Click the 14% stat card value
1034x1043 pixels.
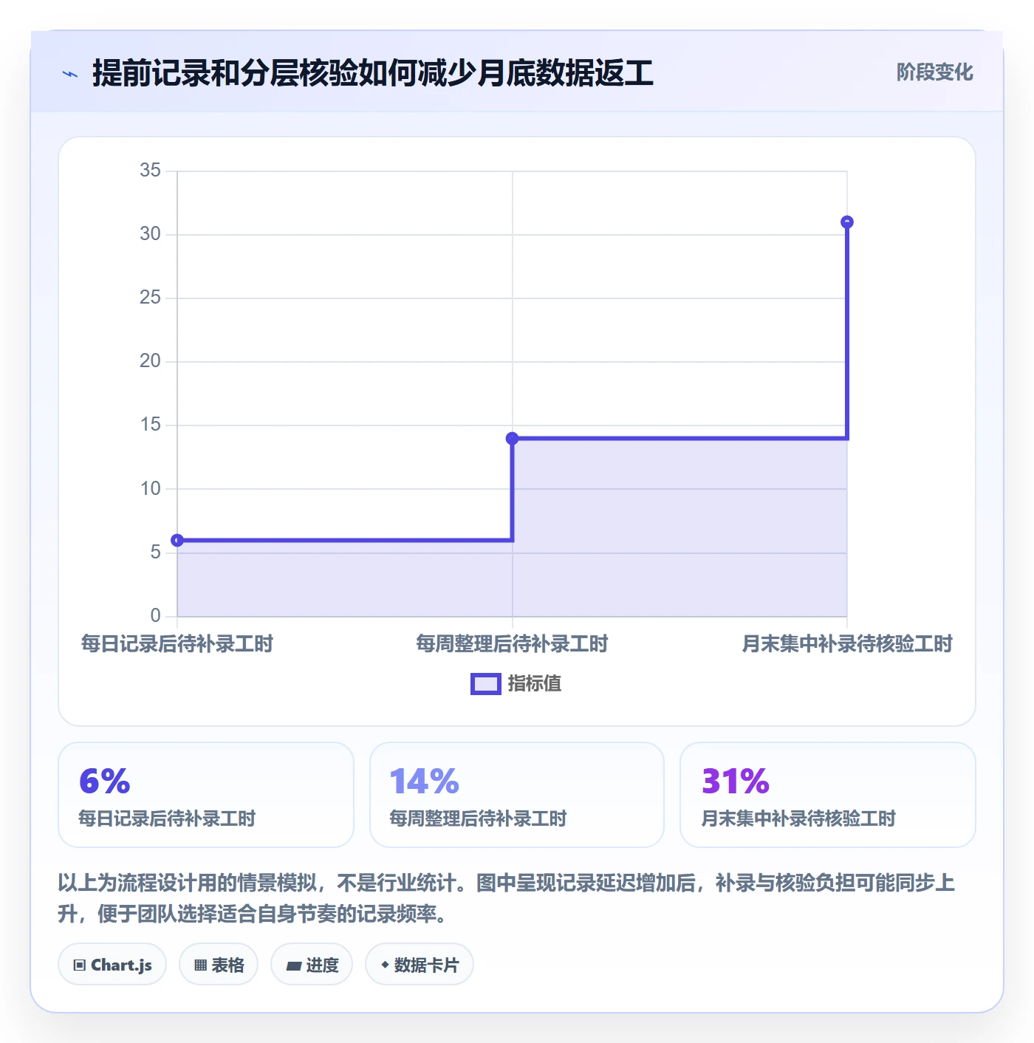424,781
